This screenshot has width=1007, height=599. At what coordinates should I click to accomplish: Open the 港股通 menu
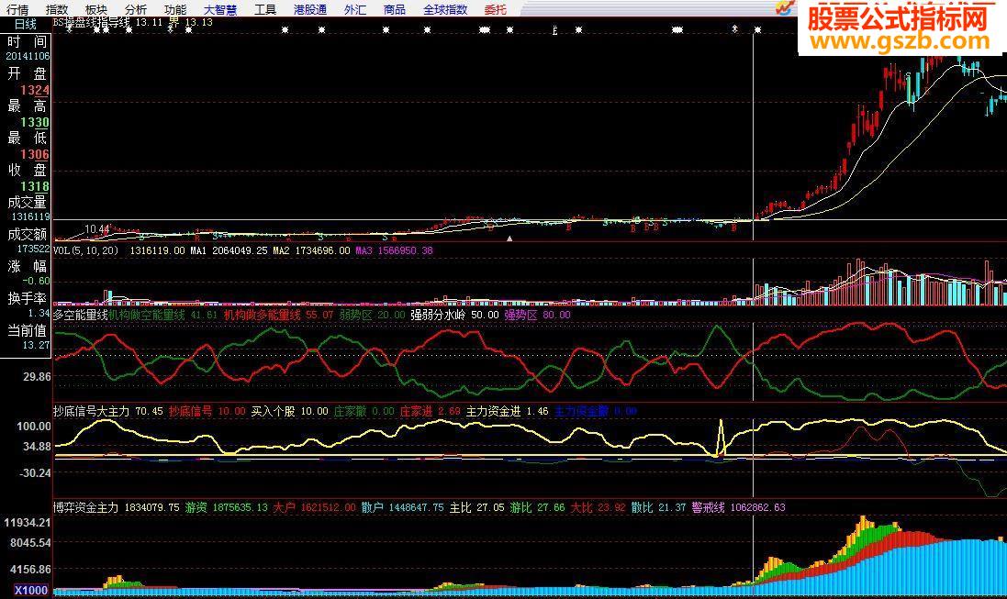click(x=310, y=9)
